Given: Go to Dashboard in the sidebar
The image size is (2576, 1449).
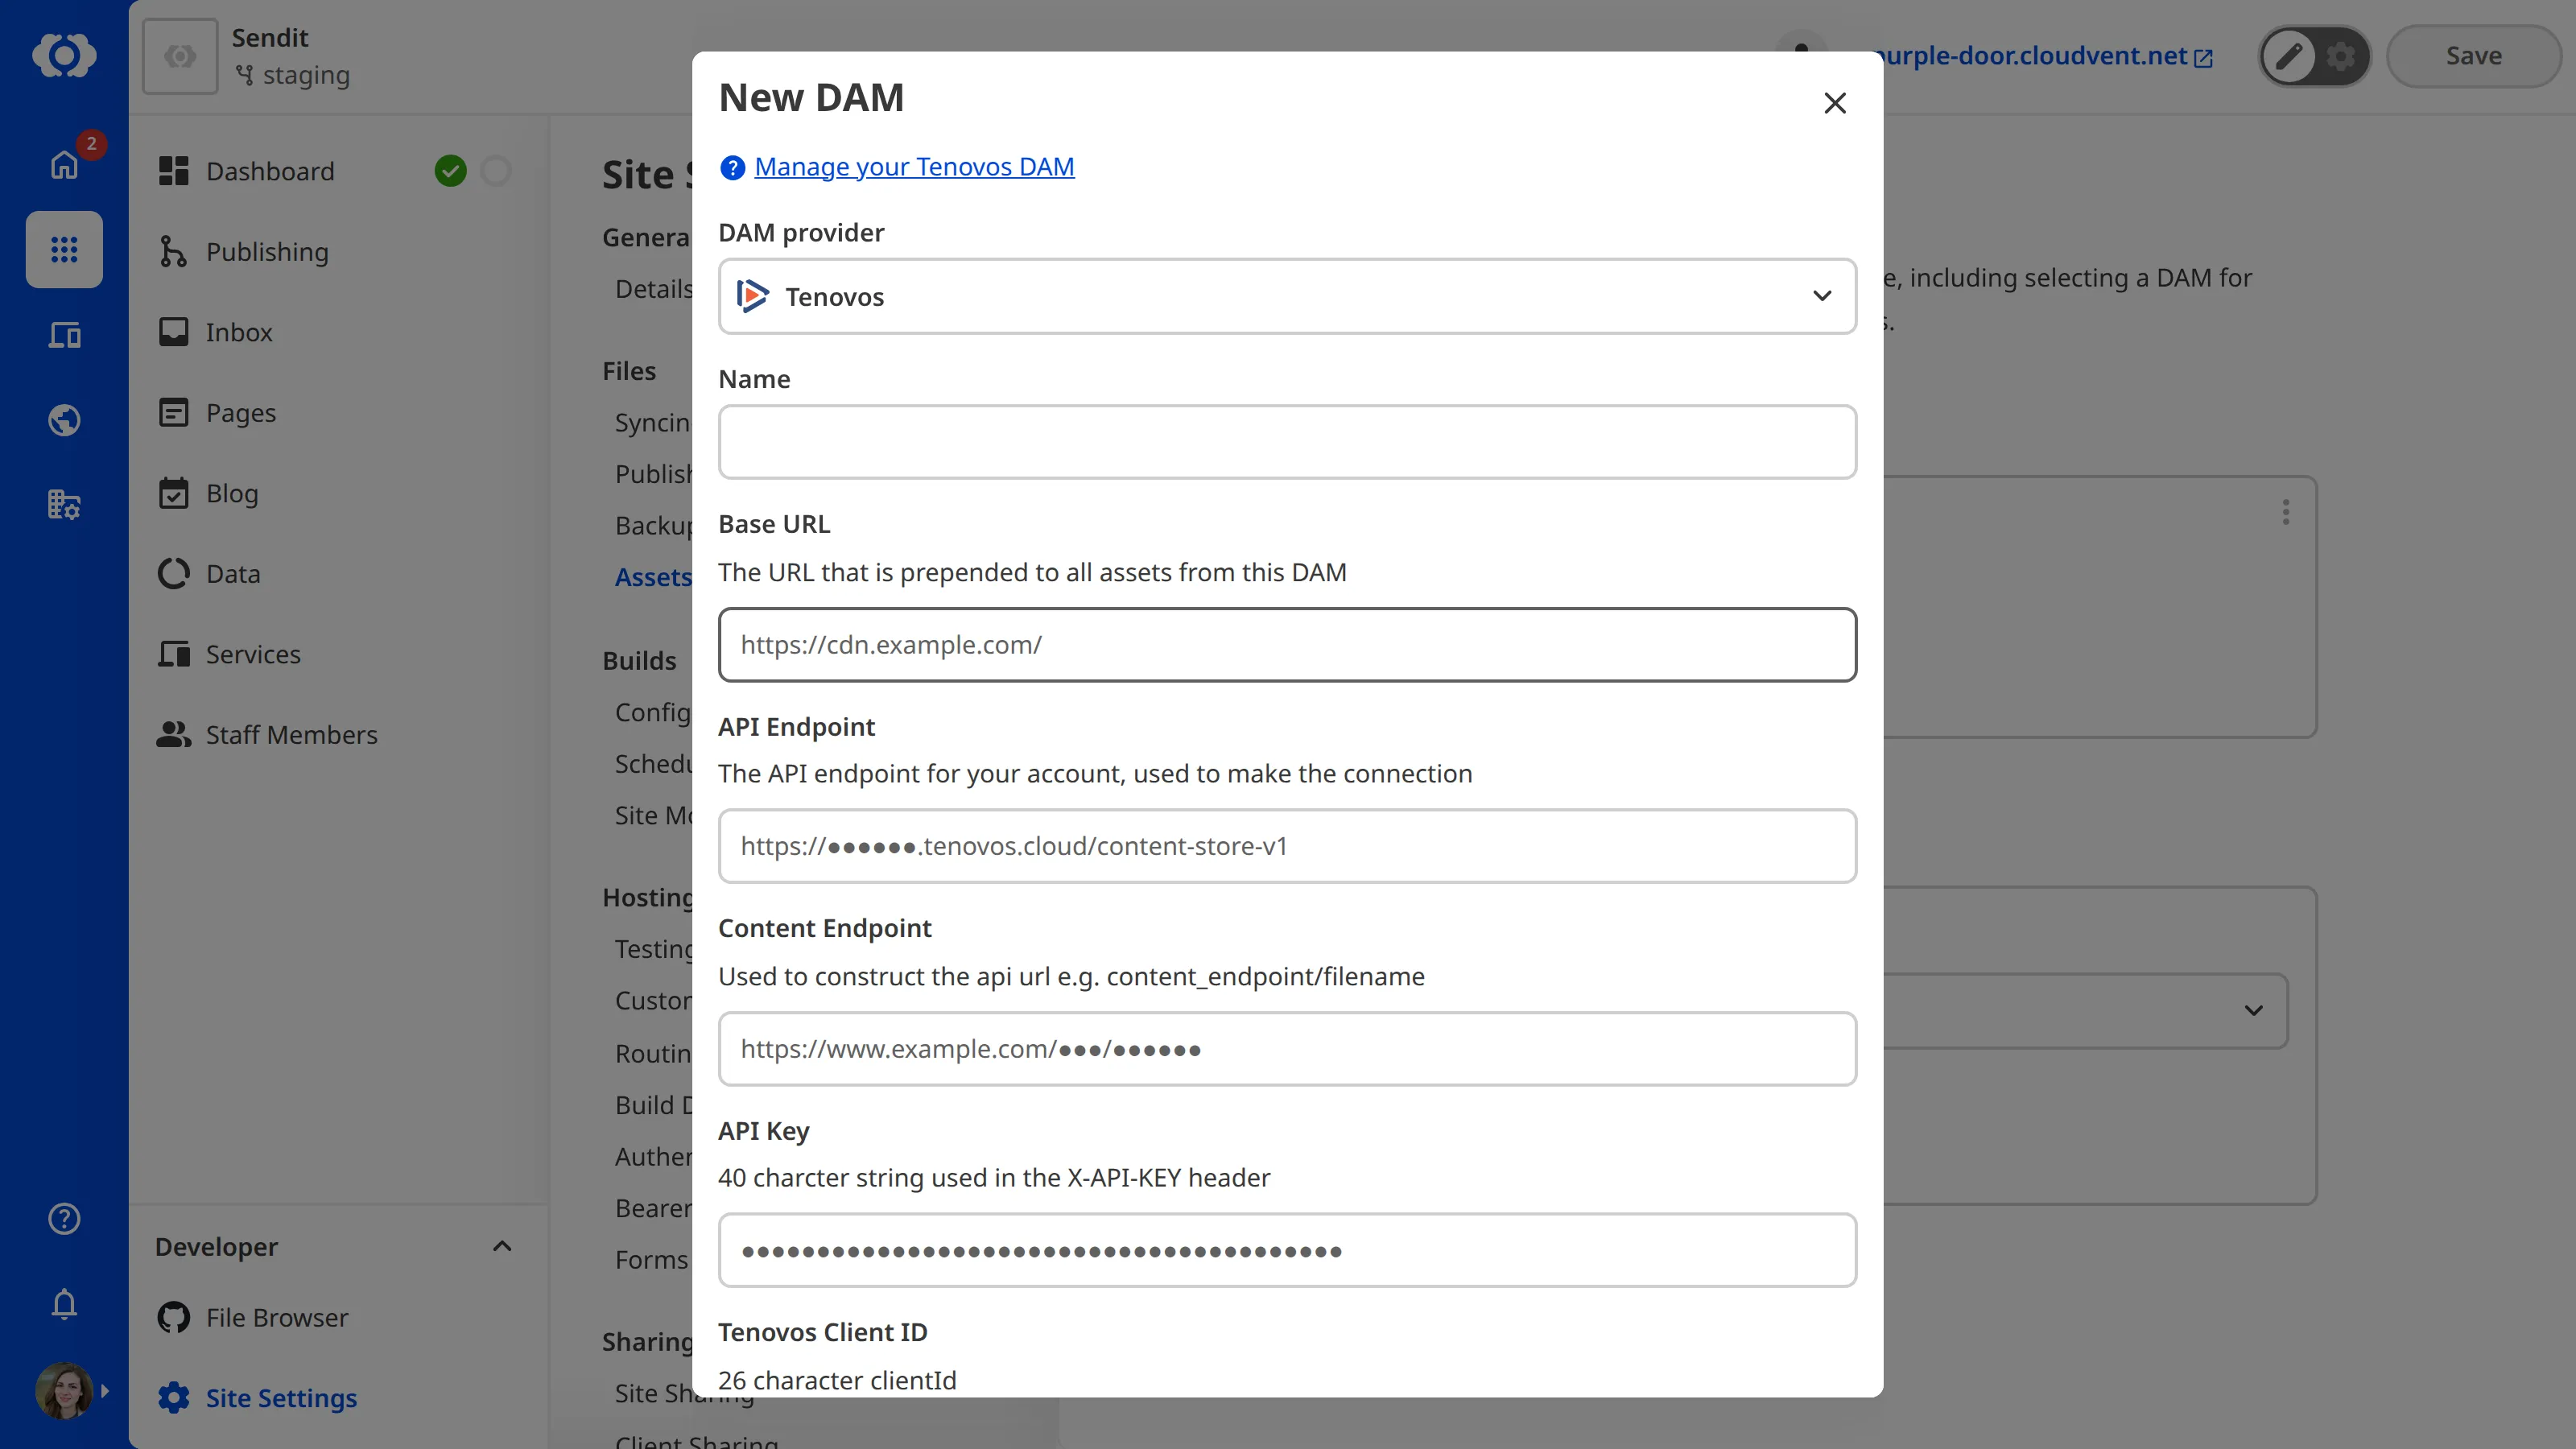Looking at the screenshot, I should 270,171.
